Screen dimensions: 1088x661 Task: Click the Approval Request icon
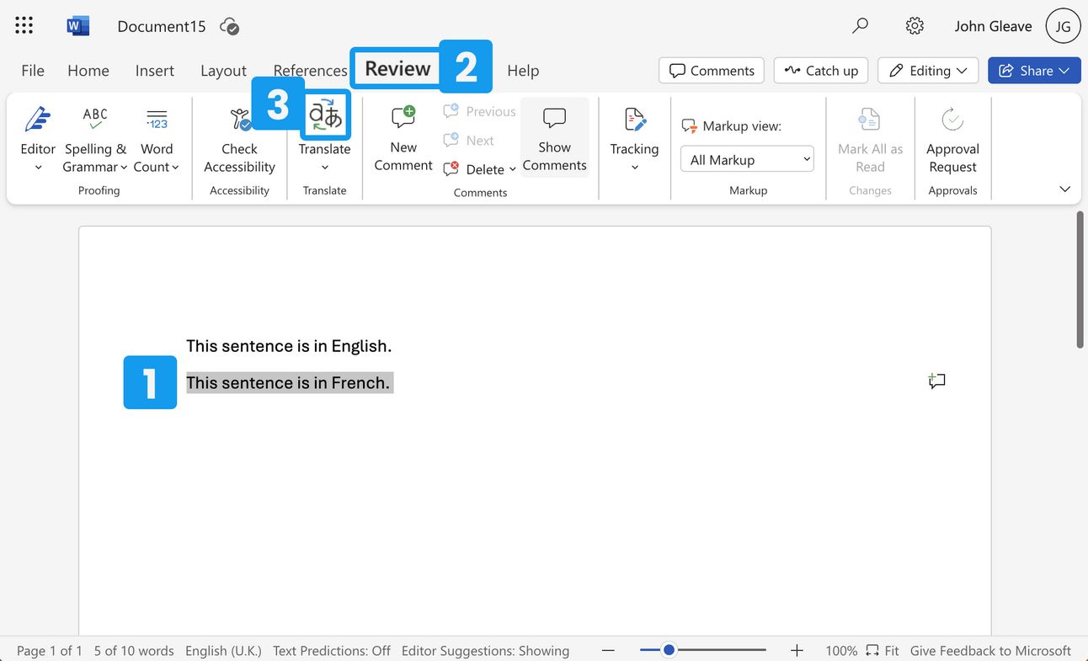pyautogui.click(x=952, y=120)
